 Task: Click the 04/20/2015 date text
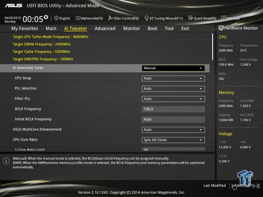tap(13, 18)
